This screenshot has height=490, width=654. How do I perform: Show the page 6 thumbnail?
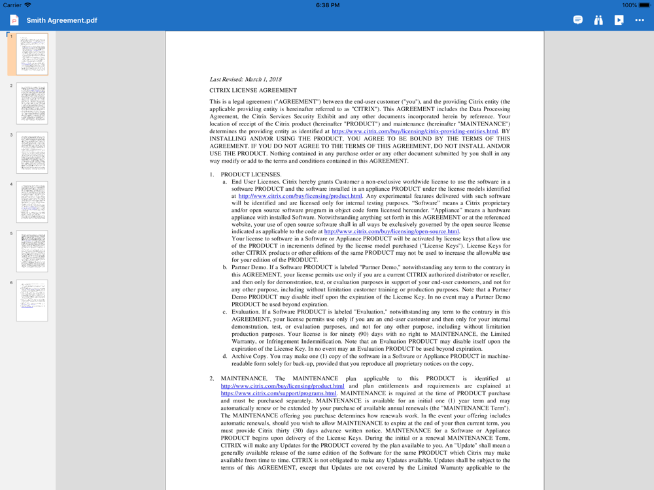[32, 301]
